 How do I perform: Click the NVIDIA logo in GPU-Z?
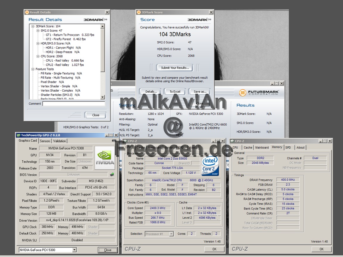tap(105, 158)
